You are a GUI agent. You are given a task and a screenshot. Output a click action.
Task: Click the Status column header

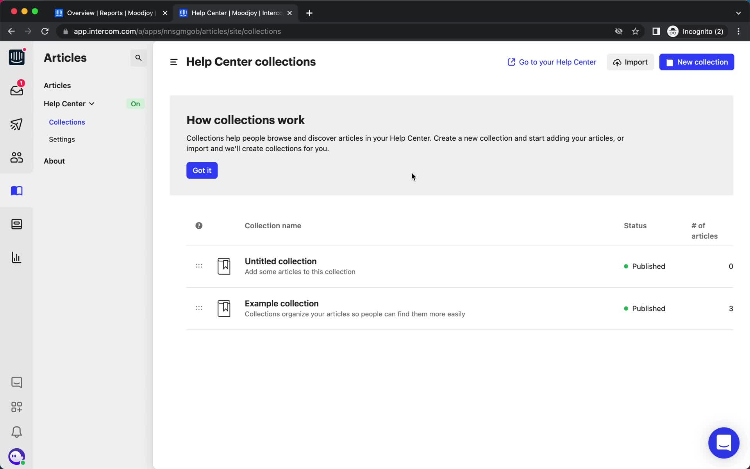635,226
